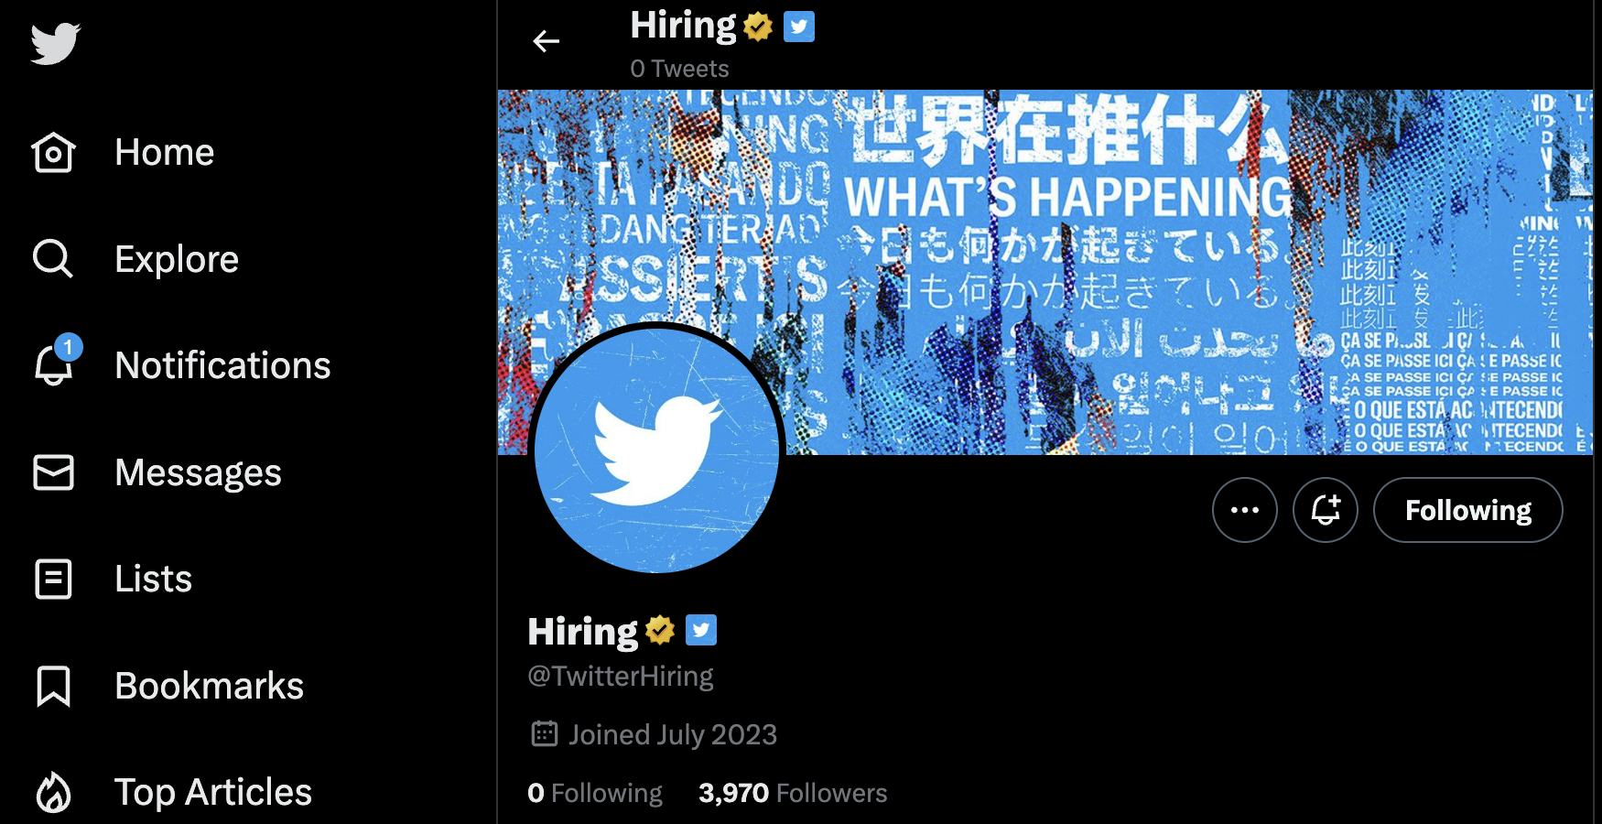Image resolution: width=1602 pixels, height=824 pixels.
Task: Toggle the Following button to unfollow
Action: (x=1467, y=510)
